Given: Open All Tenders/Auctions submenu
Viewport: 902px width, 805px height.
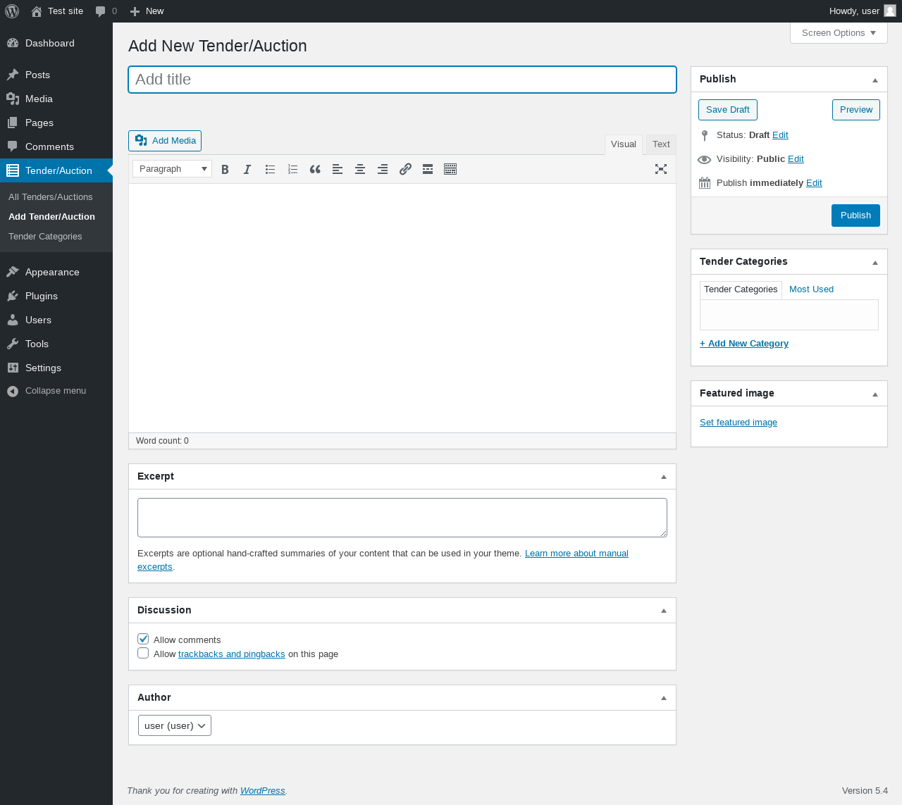Looking at the screenshot, I should click(x=51, y=197).
